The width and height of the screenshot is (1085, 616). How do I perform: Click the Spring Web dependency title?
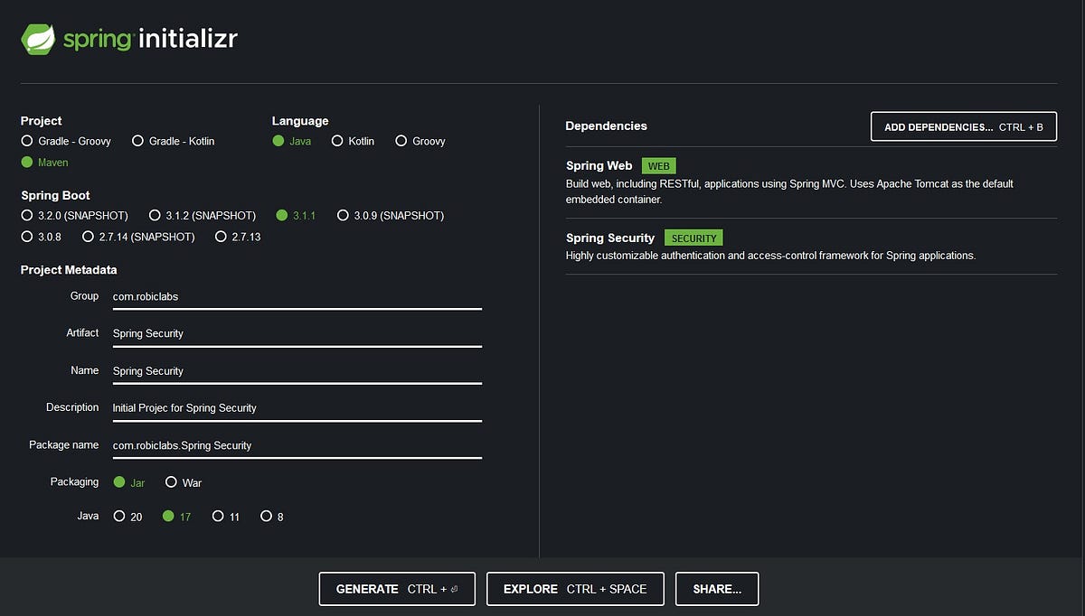pyautogui.click(x=599, y=166)
